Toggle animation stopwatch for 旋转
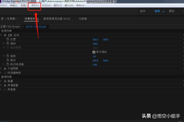The height and width of the screenshot is (122, 184). coord(8,56)
